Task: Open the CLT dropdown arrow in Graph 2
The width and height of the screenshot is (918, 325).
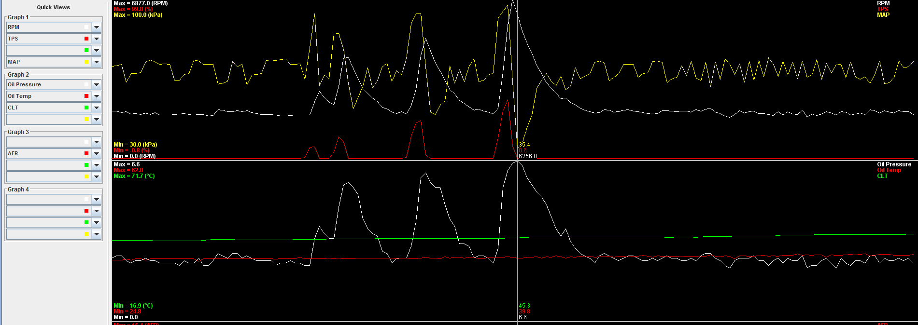Action: pyautogui.click(x=97, y=108)
